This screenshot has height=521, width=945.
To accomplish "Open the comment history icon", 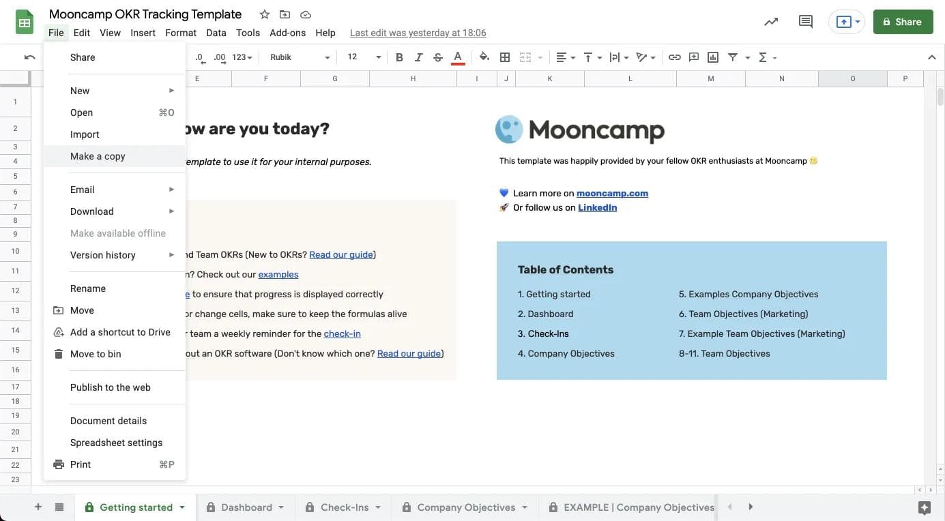I will tap(806, 22).
